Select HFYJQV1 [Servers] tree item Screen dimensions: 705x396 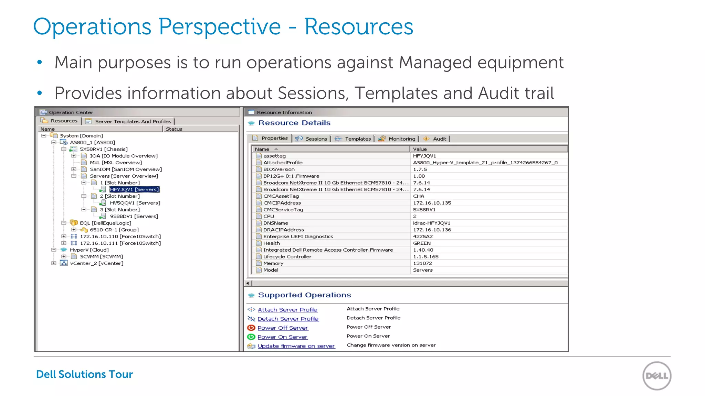[134, 189]
